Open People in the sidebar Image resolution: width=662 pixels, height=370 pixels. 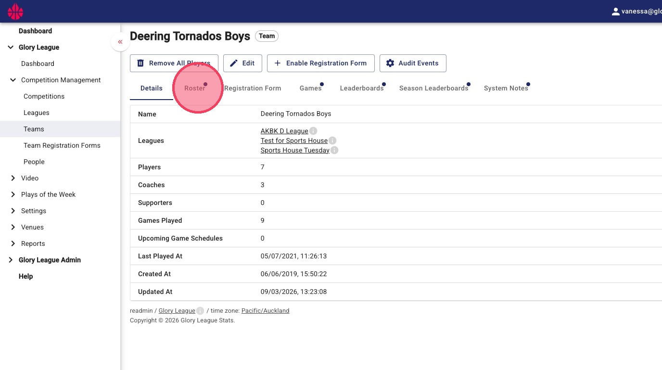(x=34, y=162)
